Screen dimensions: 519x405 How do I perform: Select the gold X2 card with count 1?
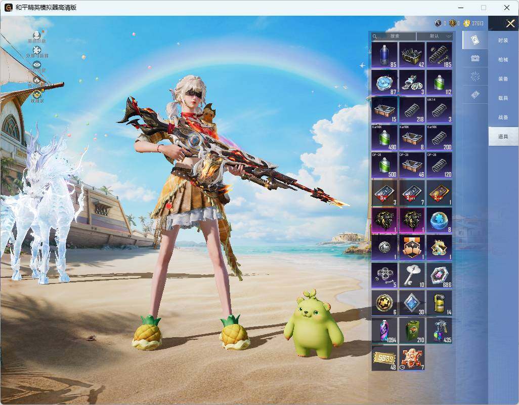tap(439, 193)
